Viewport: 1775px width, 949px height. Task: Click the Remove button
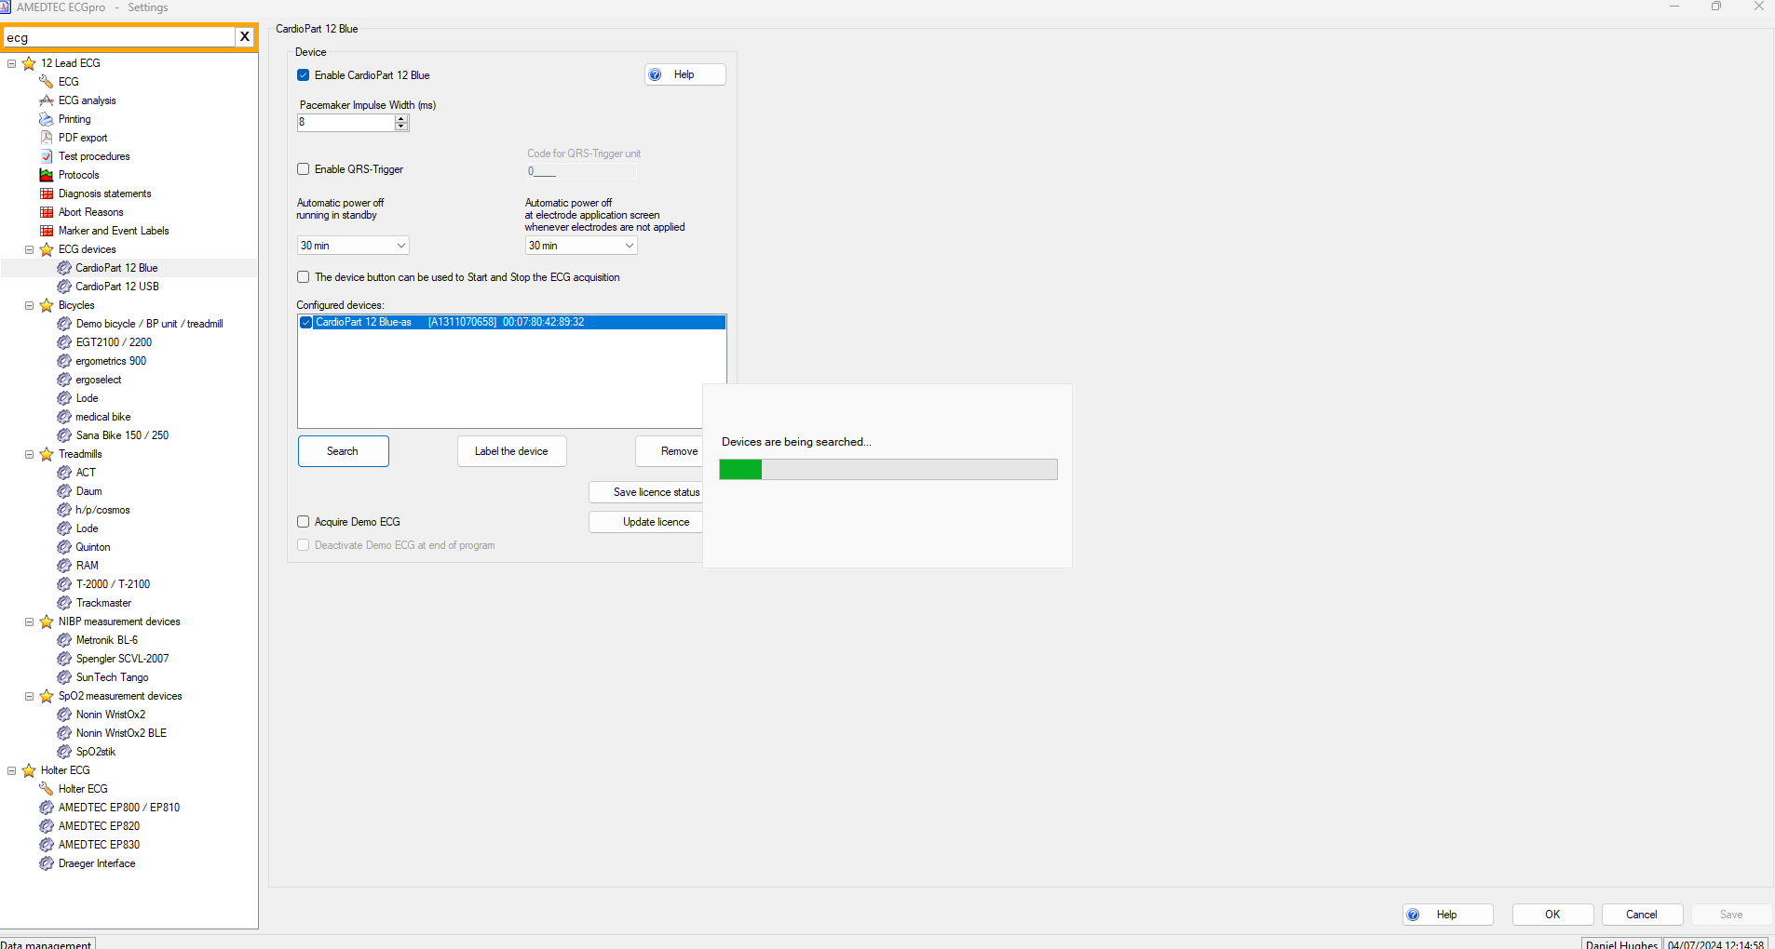tap(670, 451)
